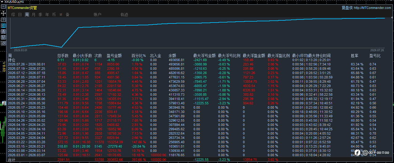The width and height of the screenshot is (394, 163).
Task: Switch to the 季 quarterly tab
Action: point(40,15)
